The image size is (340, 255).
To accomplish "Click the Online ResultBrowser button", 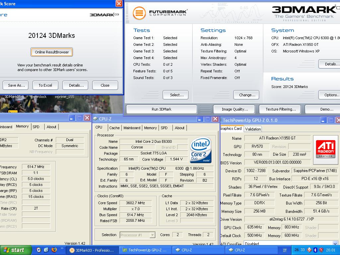I will pos(51,52).
